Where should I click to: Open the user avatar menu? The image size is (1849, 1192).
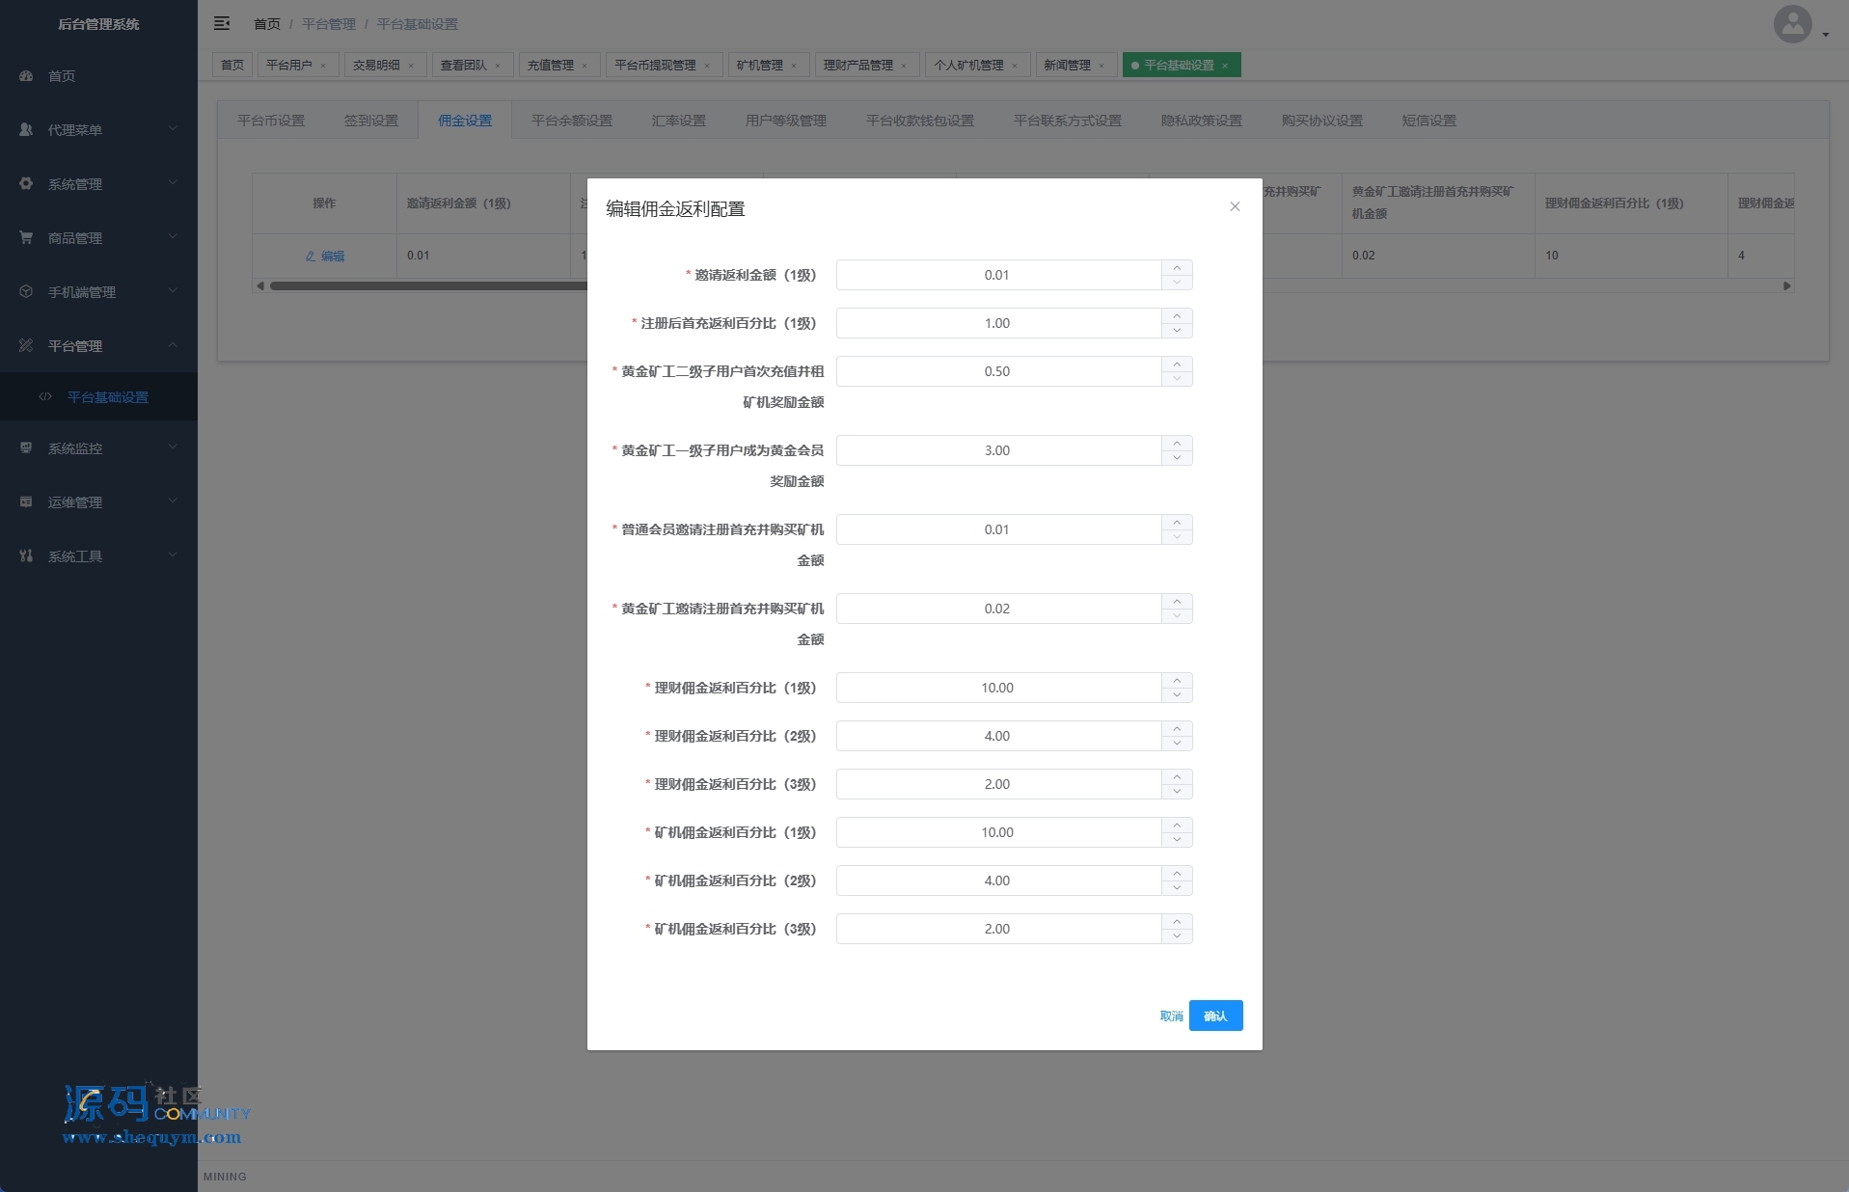click(x=1792, y=24)
